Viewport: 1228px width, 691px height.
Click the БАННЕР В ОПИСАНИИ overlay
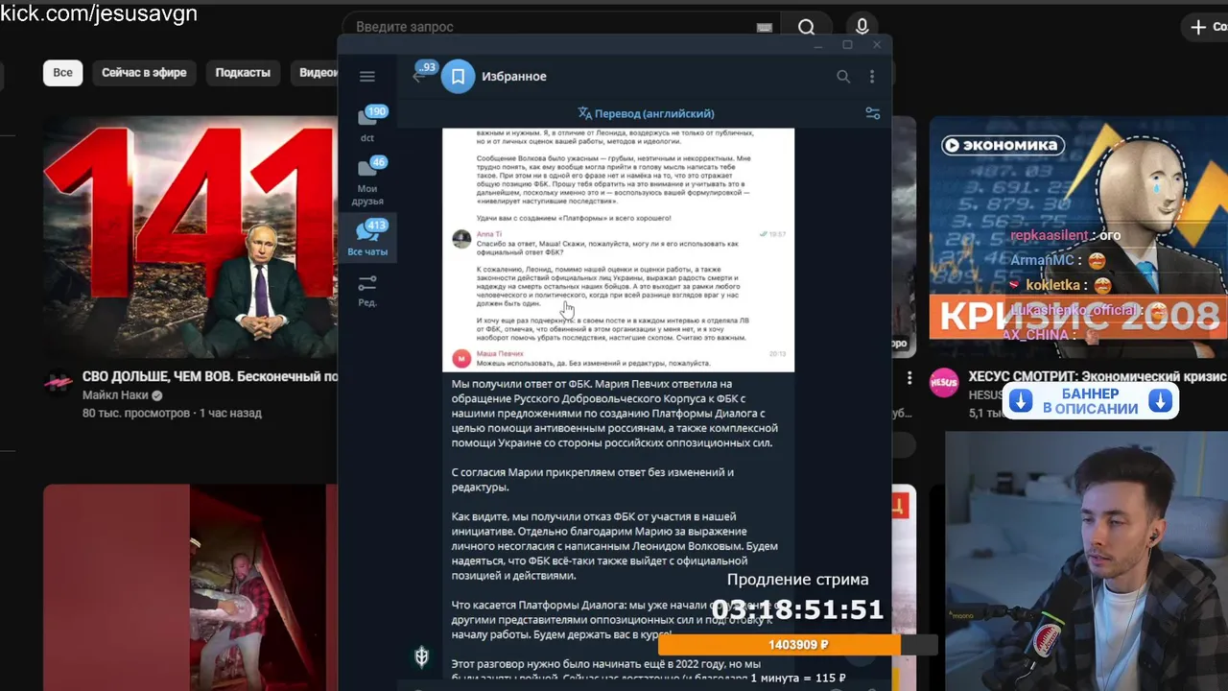coord(1091,401)
